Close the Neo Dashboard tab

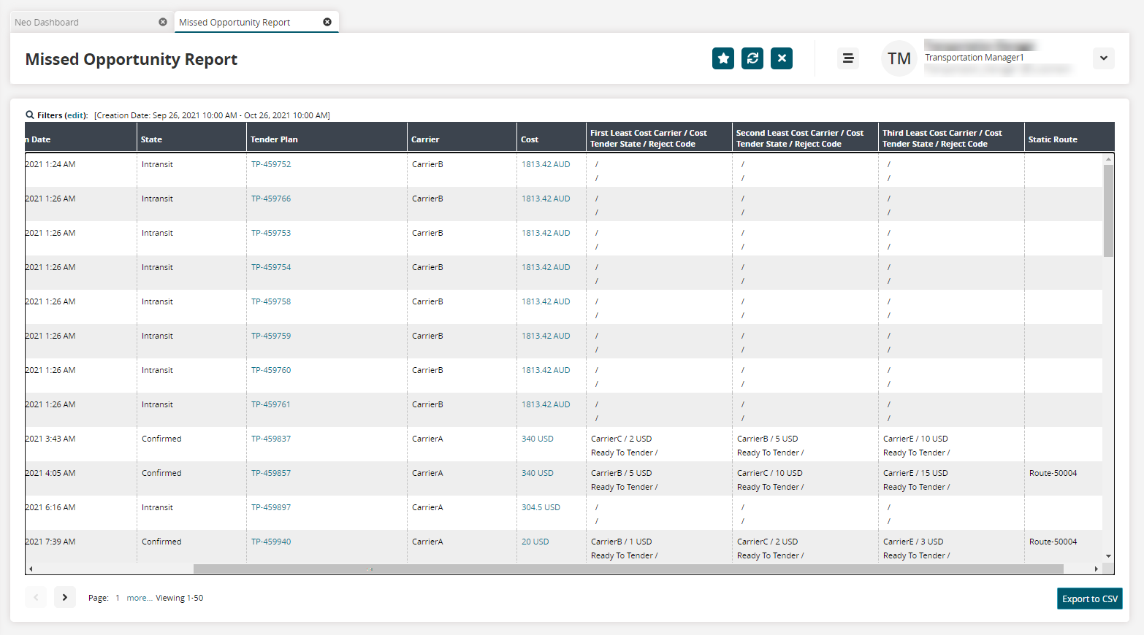tap(163, 22)
